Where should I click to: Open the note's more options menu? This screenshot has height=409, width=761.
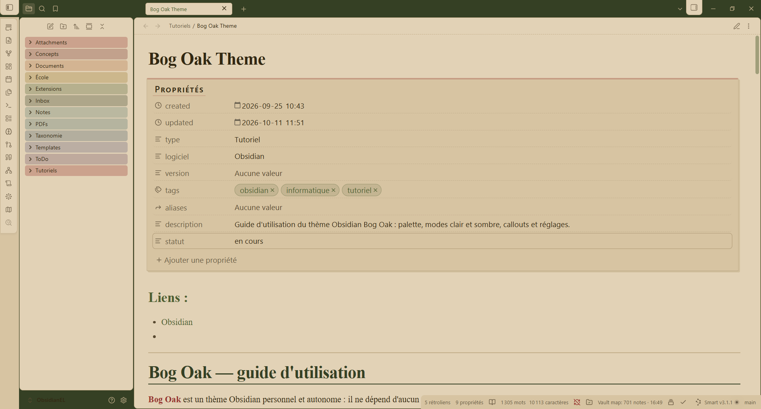click(x=749, y=26)
